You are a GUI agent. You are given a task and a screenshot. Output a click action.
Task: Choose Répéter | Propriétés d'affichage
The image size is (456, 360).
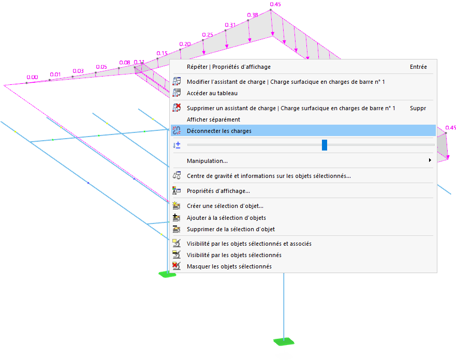(x=303, y=67)
